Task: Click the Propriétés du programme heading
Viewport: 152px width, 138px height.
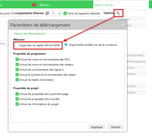Action: point(30,54)
